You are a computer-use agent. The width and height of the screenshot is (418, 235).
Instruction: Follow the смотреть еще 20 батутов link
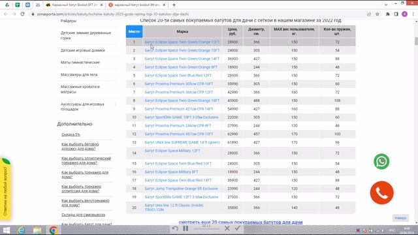(x=240, y=222)
